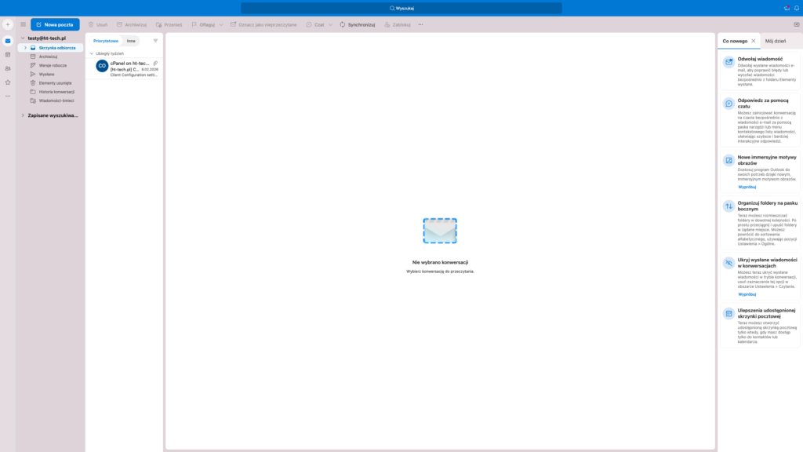The image size is (803, 452).
Task: Collapse the testy@ht-tech.pl account
Action: [x=23, y=38]
